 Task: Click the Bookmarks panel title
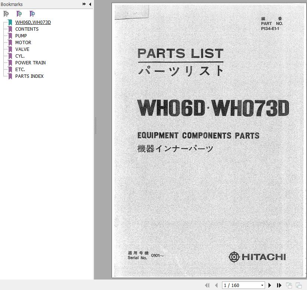[12, 4]
